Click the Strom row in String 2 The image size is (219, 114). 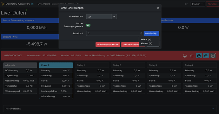click(x=128, y=81)
